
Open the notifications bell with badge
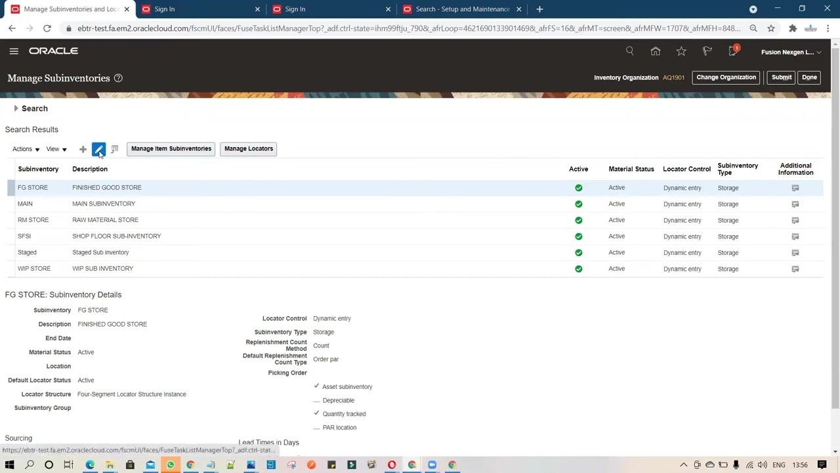coord(733,51)
